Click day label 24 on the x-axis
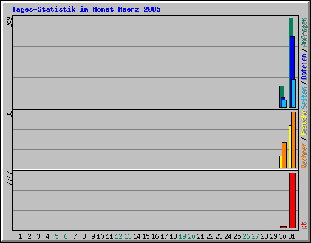The height and width of the screenshot is (243, 311). (x=228, y=236)
